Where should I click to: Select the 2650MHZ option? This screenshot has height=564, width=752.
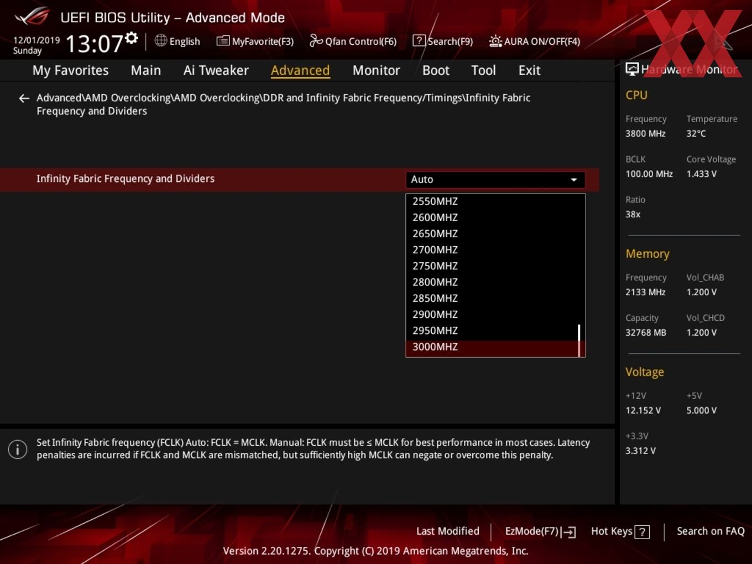tap(495, 233)
